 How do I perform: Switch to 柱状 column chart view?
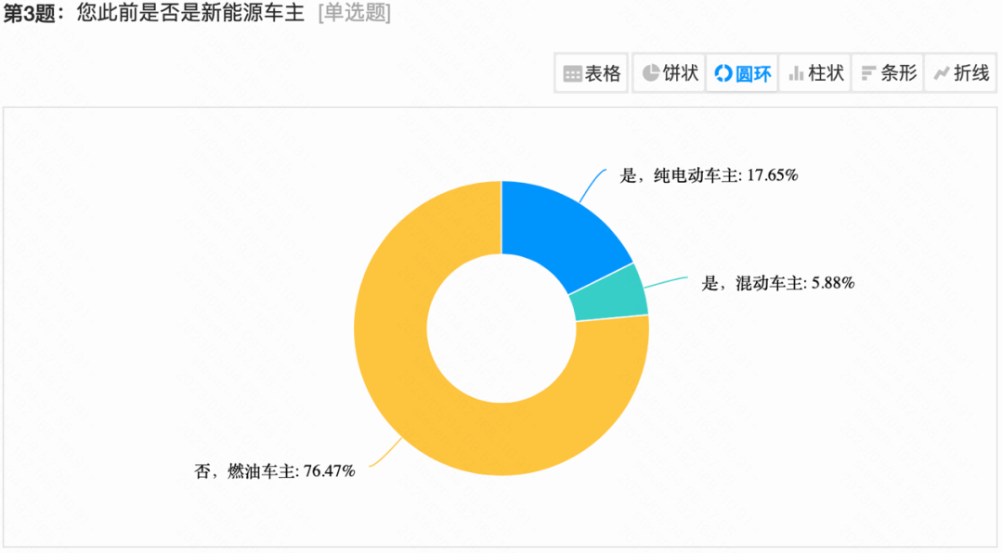coord(815,73)
